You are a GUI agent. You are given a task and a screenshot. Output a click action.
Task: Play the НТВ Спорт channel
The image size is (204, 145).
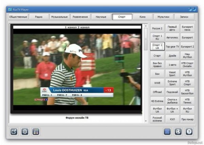pyautogui.click(x=187, y=83)
